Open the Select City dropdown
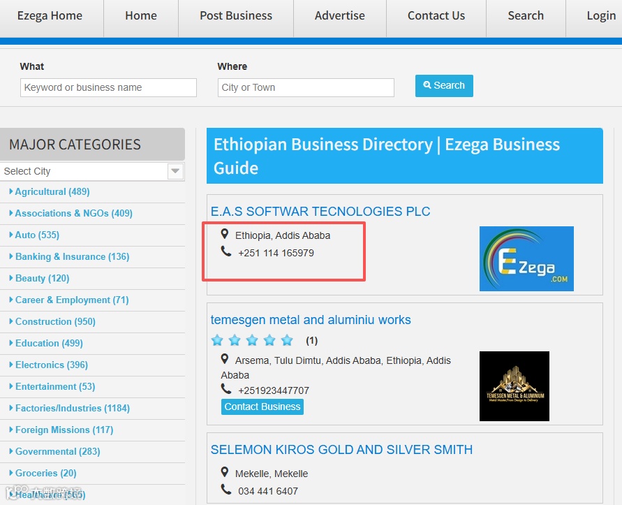This screenshot has height=505, width=622. (92, 171)
